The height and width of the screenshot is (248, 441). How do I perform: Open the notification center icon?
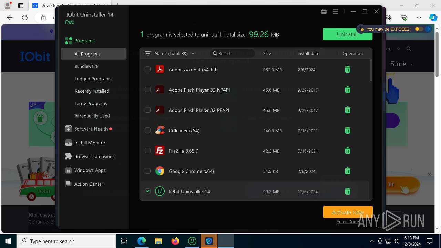430,241
